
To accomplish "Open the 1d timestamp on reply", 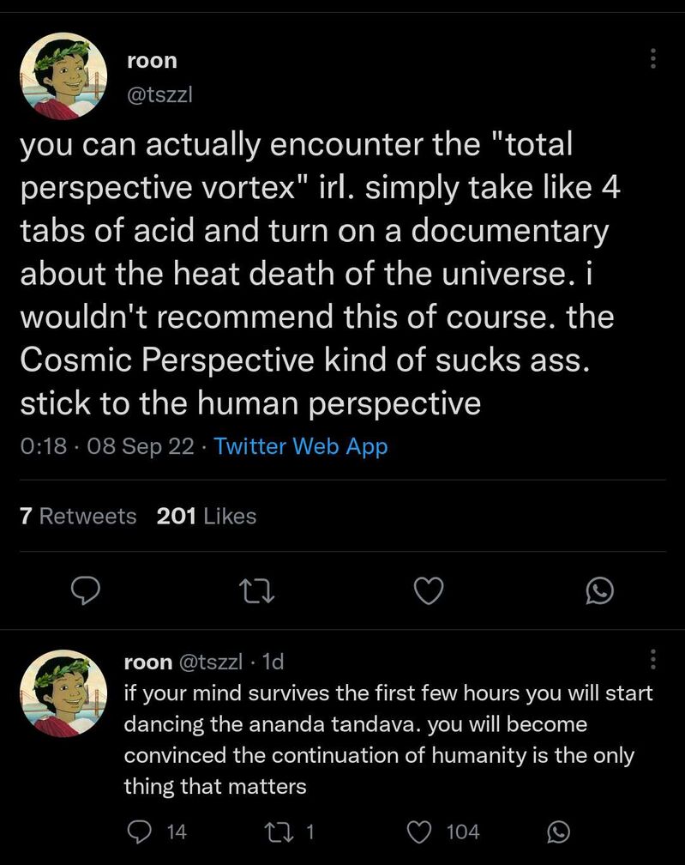I will [273, 662].
